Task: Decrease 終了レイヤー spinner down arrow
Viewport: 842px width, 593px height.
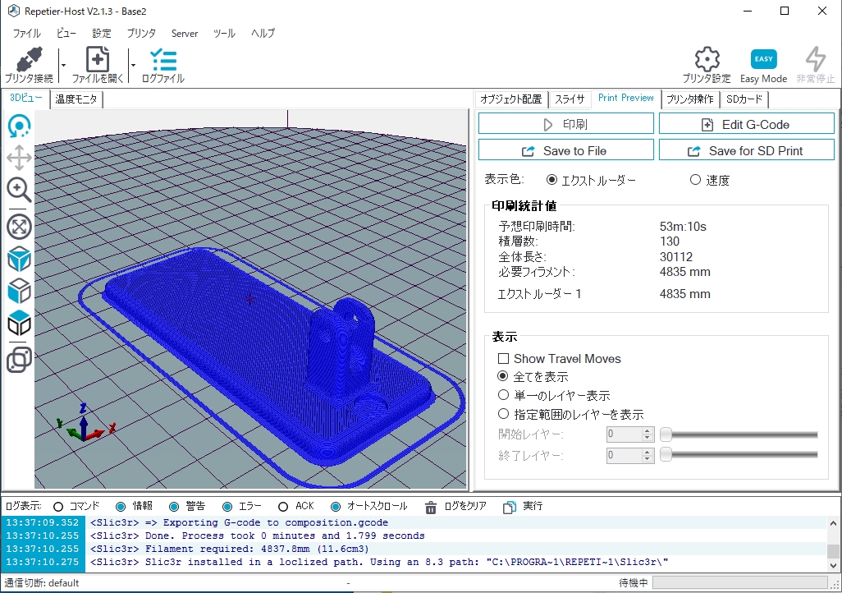Action: pyautogui.click(x=647, y=459)
